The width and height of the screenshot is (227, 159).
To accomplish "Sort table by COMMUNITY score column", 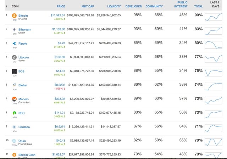I will pyautogui.click(x=154, y=6).
